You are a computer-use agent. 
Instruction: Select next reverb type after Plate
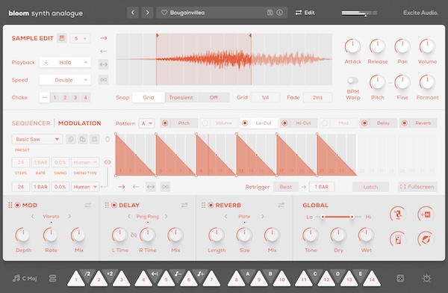[x=263, y=216]
